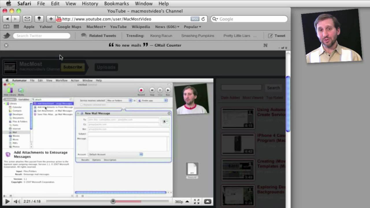Viewport: 370px width, 208px height.
Task: Click the Tweet compose pencil icon
Action: point(270,36)
